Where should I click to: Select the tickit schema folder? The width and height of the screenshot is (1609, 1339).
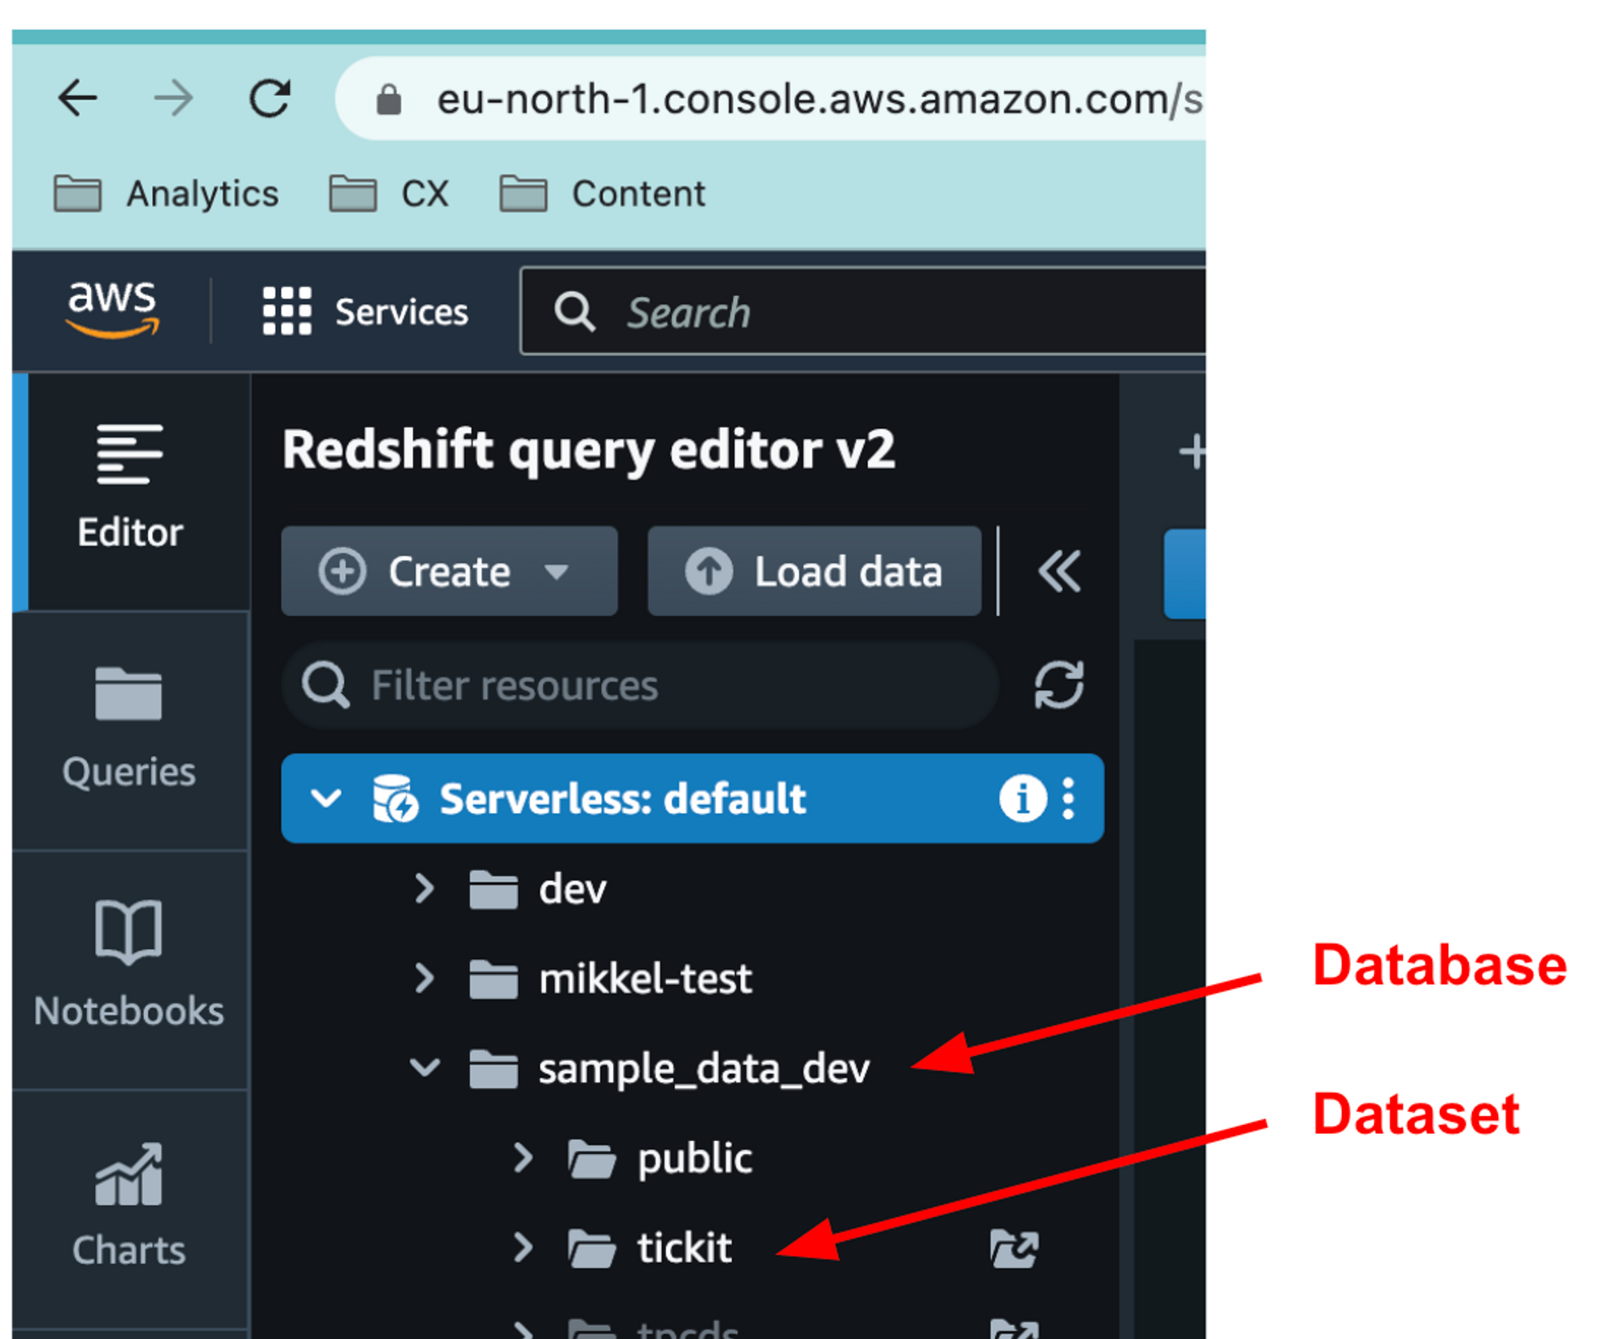649,1248
